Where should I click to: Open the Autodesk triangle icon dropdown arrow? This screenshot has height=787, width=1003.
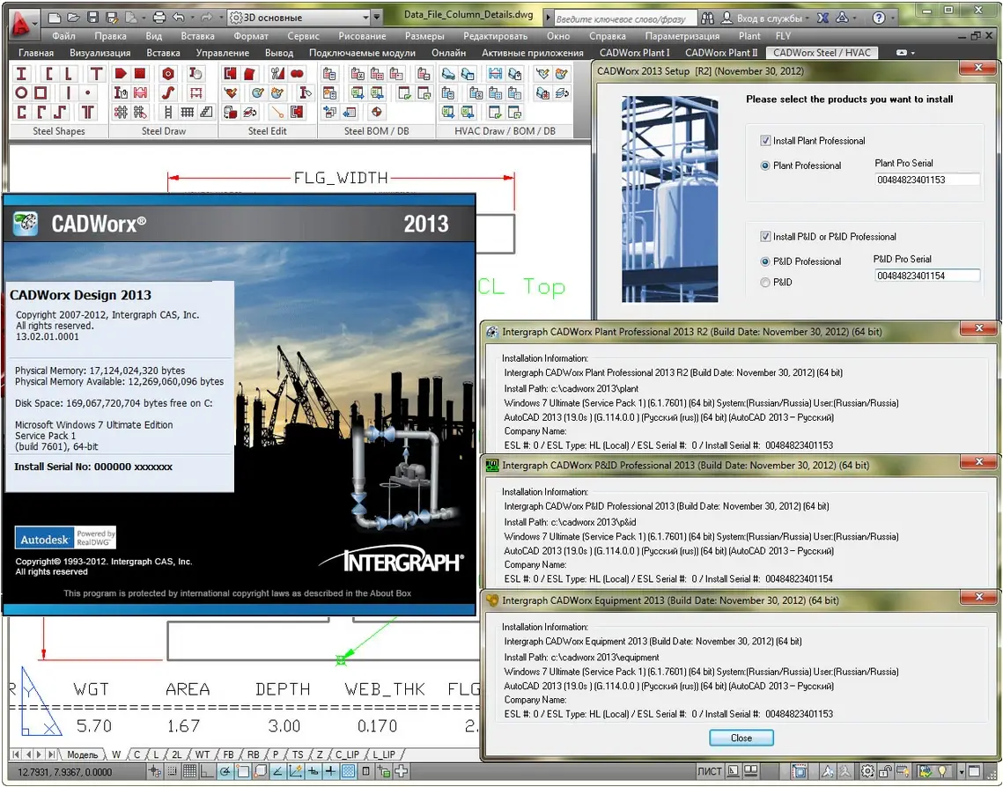855,18
